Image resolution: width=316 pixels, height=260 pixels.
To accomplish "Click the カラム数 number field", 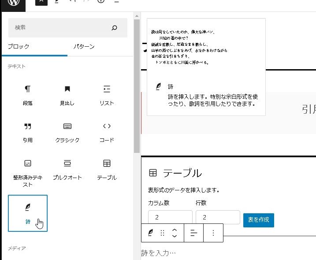I will click(170, 218).
